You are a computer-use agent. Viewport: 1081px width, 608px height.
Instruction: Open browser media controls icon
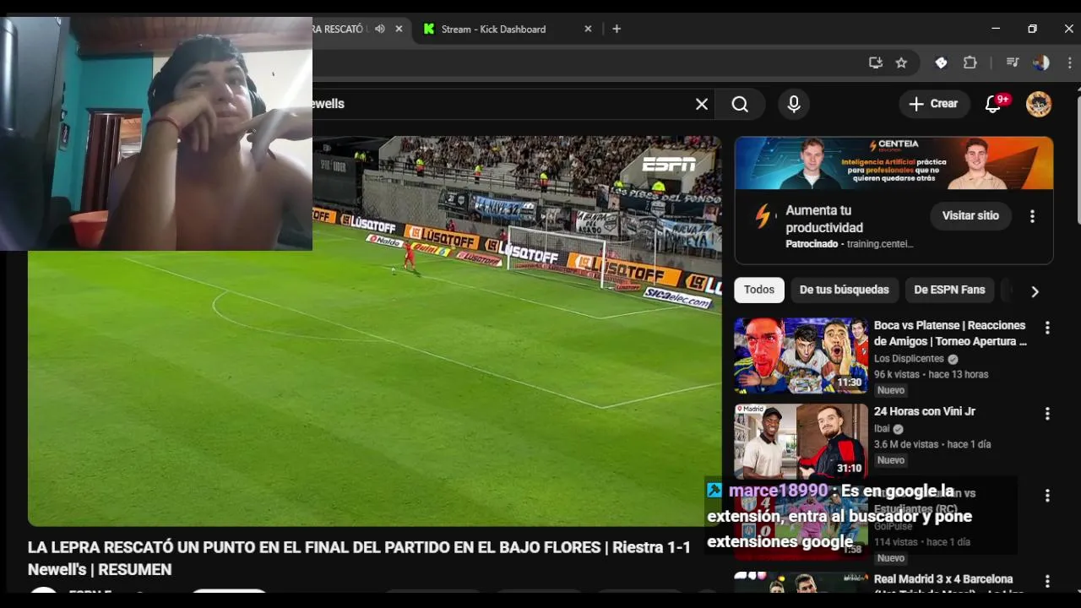pos(1013,62)
